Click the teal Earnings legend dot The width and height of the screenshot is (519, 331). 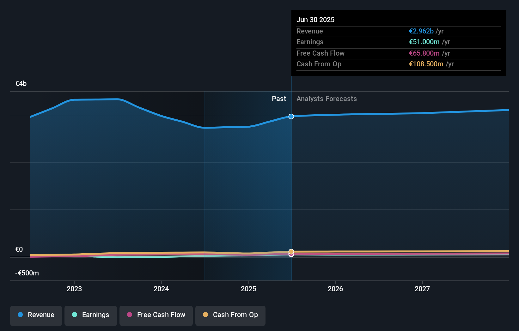point(75,315)
